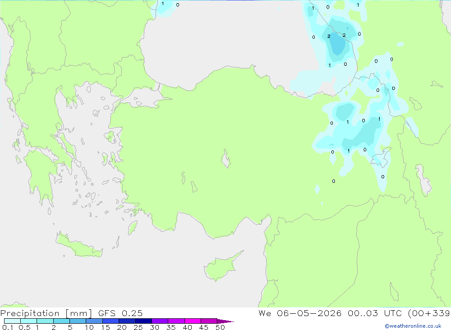Viewport: 451px width, 330px height.
Task: Click the 'We 06-05-2026' date text
Action: 300,313
